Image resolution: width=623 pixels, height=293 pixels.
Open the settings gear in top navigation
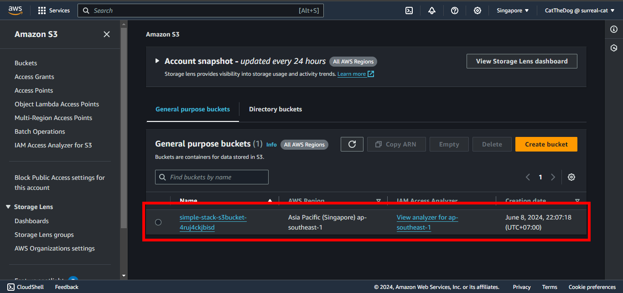coord(478,10)
